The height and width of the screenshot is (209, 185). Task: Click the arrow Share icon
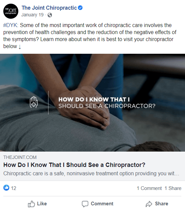coord(149,204)
